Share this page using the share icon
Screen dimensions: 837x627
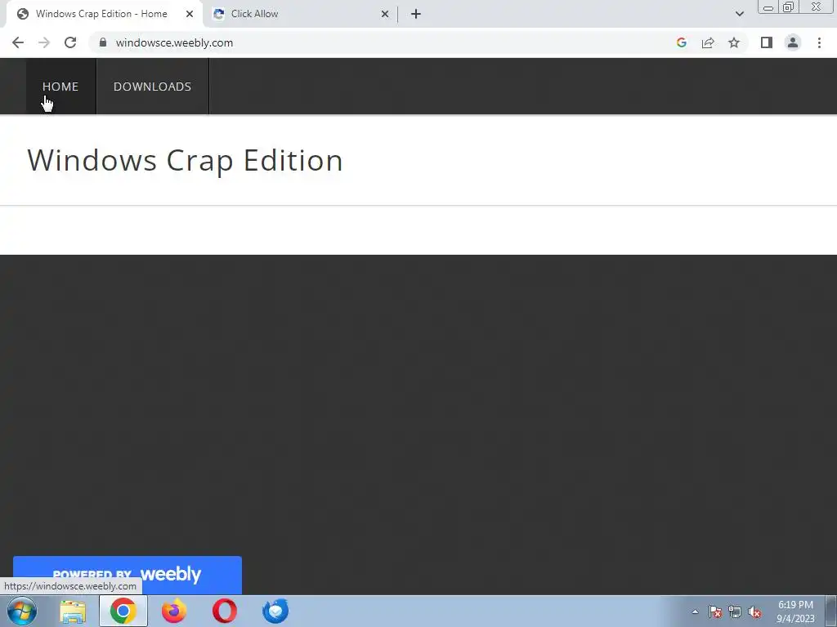[708, 42]
